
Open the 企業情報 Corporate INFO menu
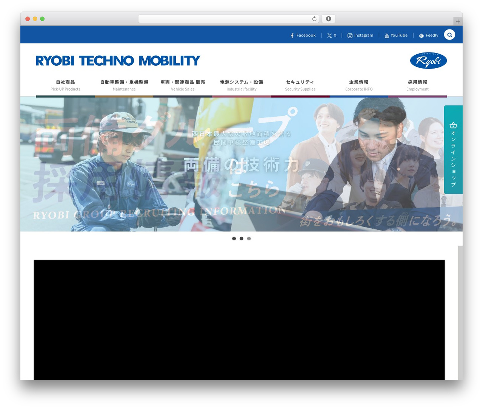pos(359,86)
